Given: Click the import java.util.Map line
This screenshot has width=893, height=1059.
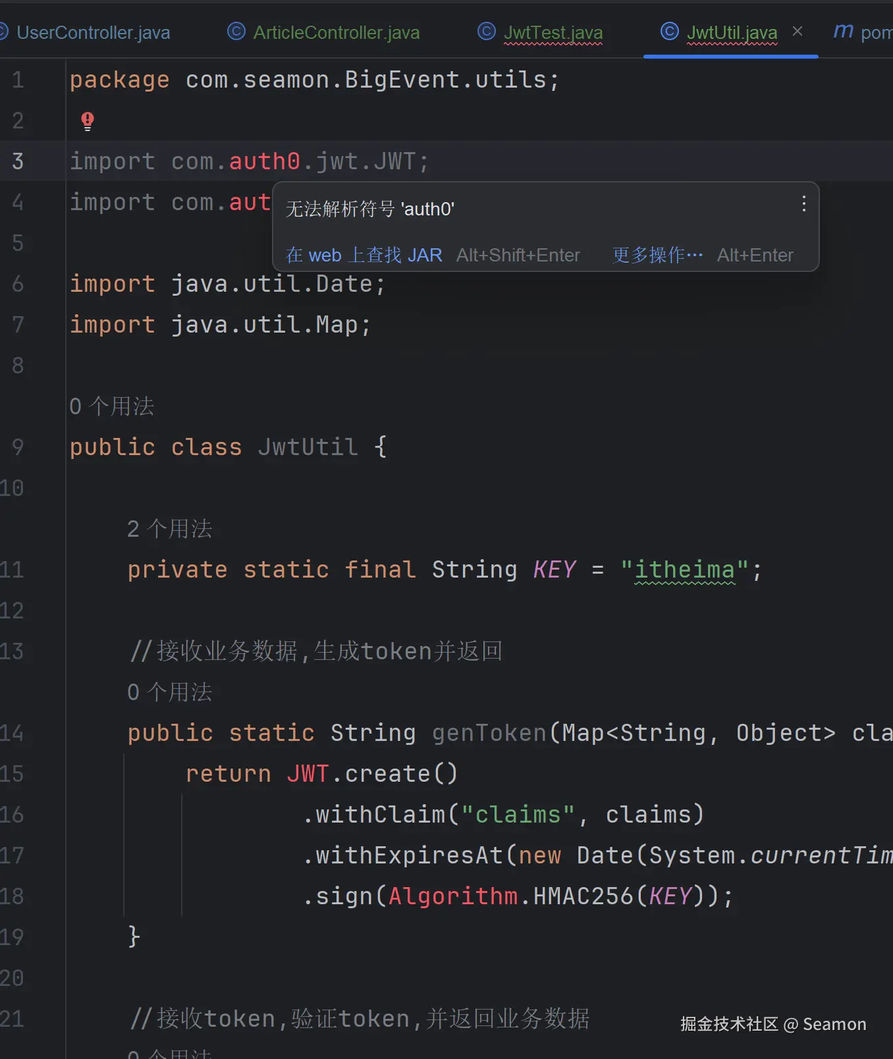Looking at the screenshot, I should point(221,325).
